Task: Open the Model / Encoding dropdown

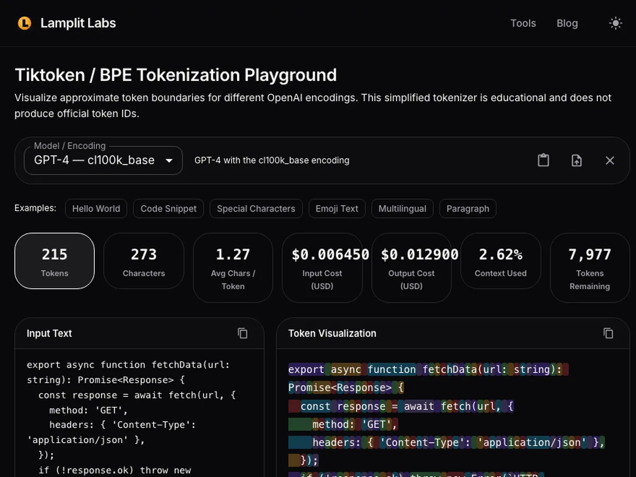Action: point(103,161)
